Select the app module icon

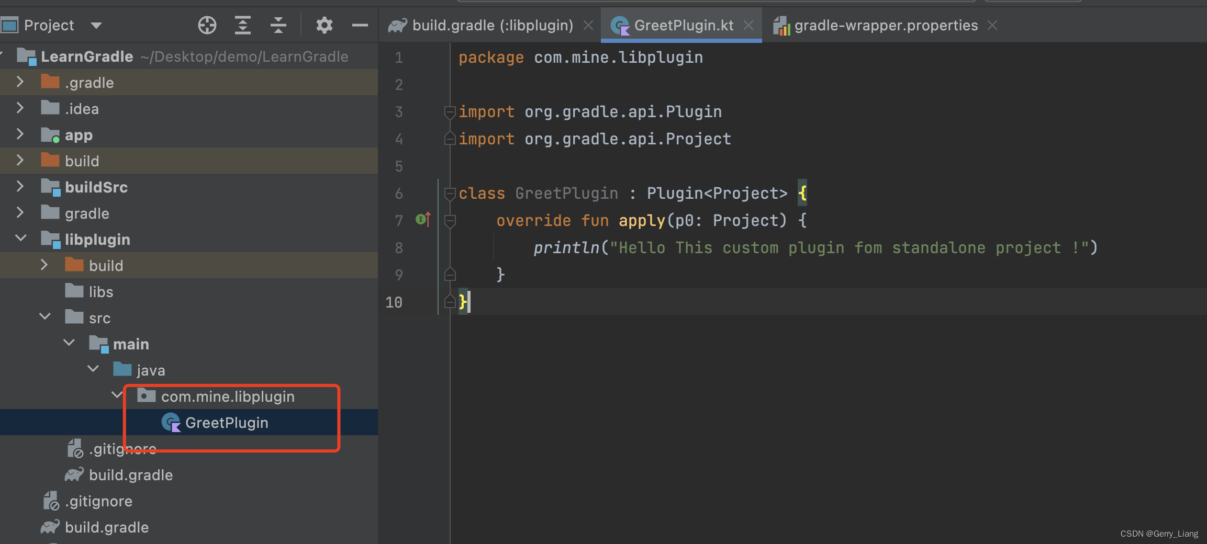pyautogui.click(x=50, y=135)
